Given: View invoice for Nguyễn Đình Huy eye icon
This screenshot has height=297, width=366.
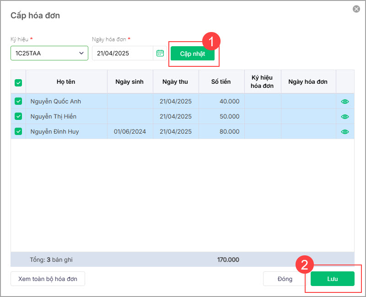Looking at the screenshot, I should pyautogui.click(x=345, y=132).
